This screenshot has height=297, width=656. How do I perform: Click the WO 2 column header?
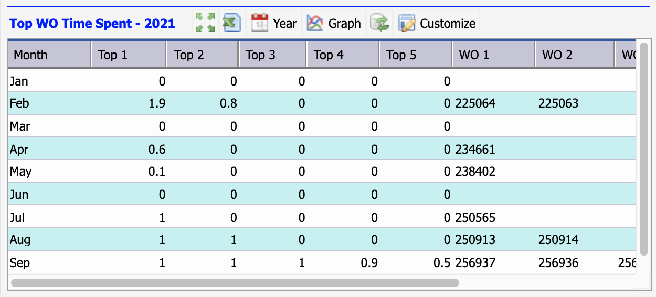575,55
